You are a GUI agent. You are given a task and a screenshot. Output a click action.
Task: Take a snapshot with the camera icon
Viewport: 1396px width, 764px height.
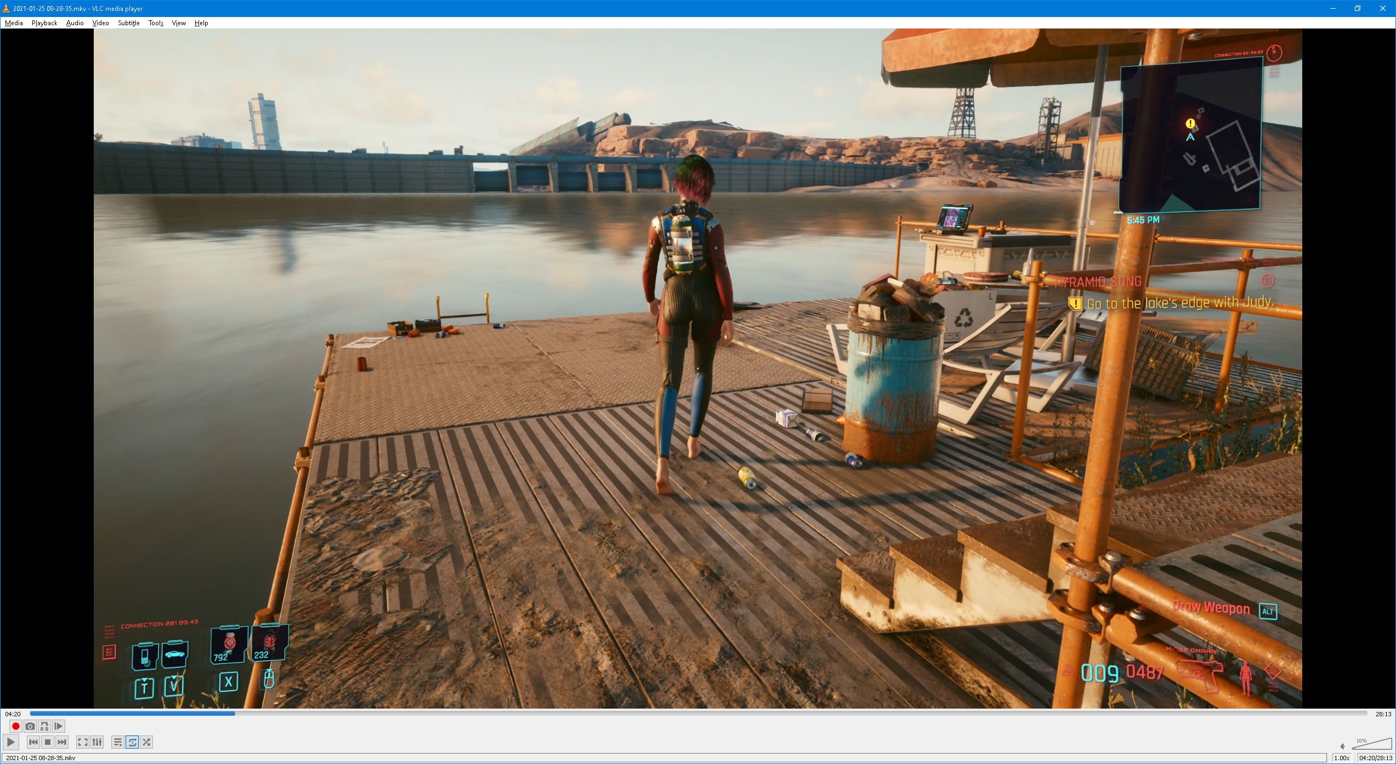pos(30,726)
